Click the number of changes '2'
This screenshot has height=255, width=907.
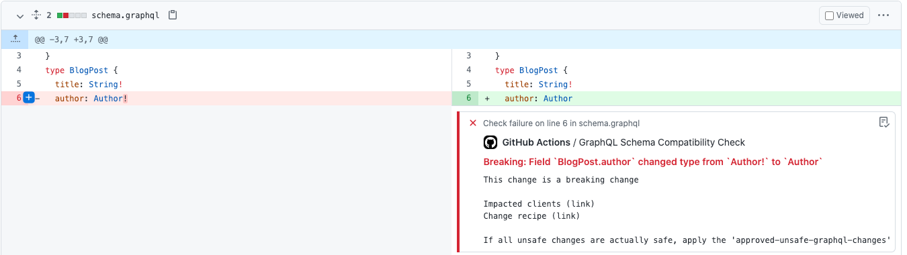[49, 15]
